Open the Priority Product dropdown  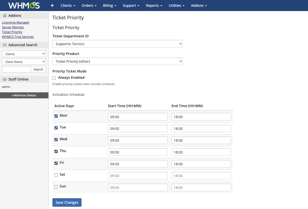pyautogui.click(x=117, y=61)
